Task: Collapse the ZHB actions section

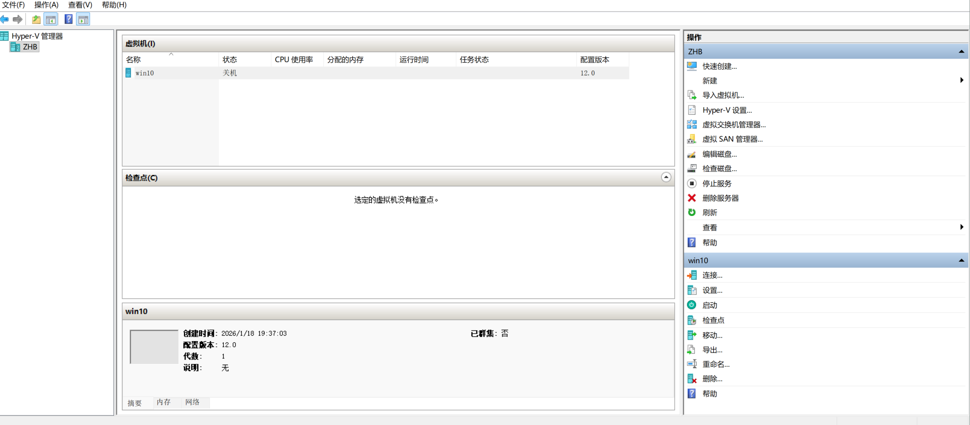Action: tap(961, 52)
